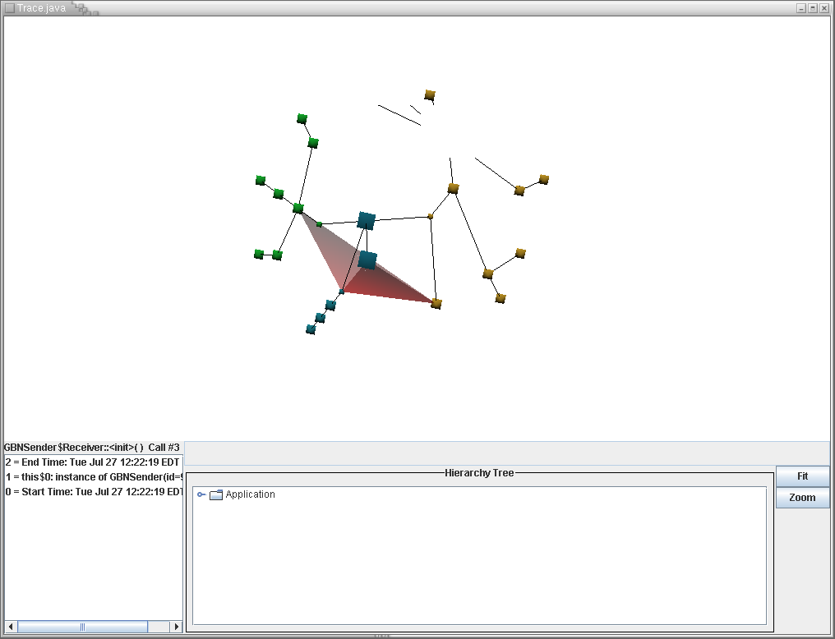
Task: Select the "0 = Start Time" entry
Action: point(92,492)
